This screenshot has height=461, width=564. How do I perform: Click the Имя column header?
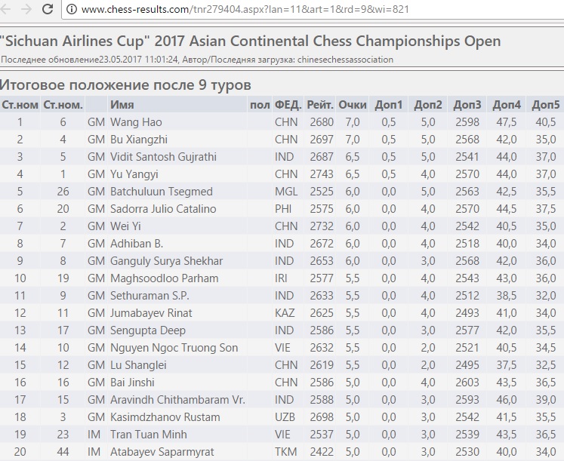pos(122,105)
